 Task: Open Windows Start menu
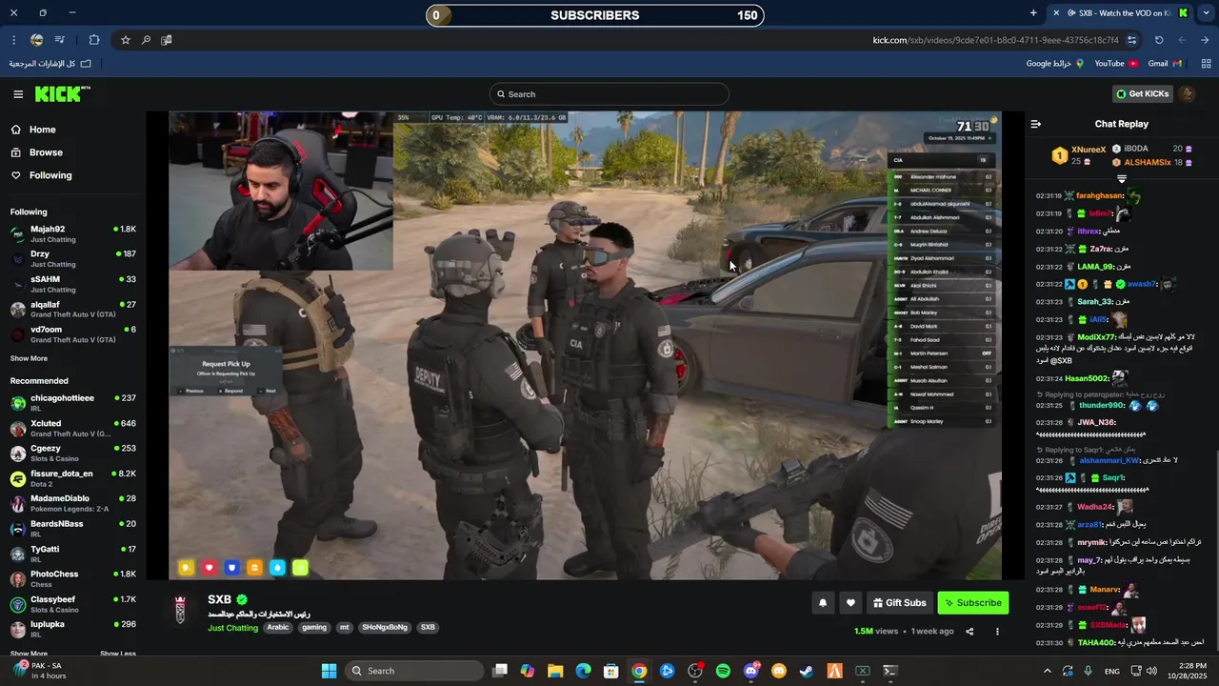[x=329, y=671]
